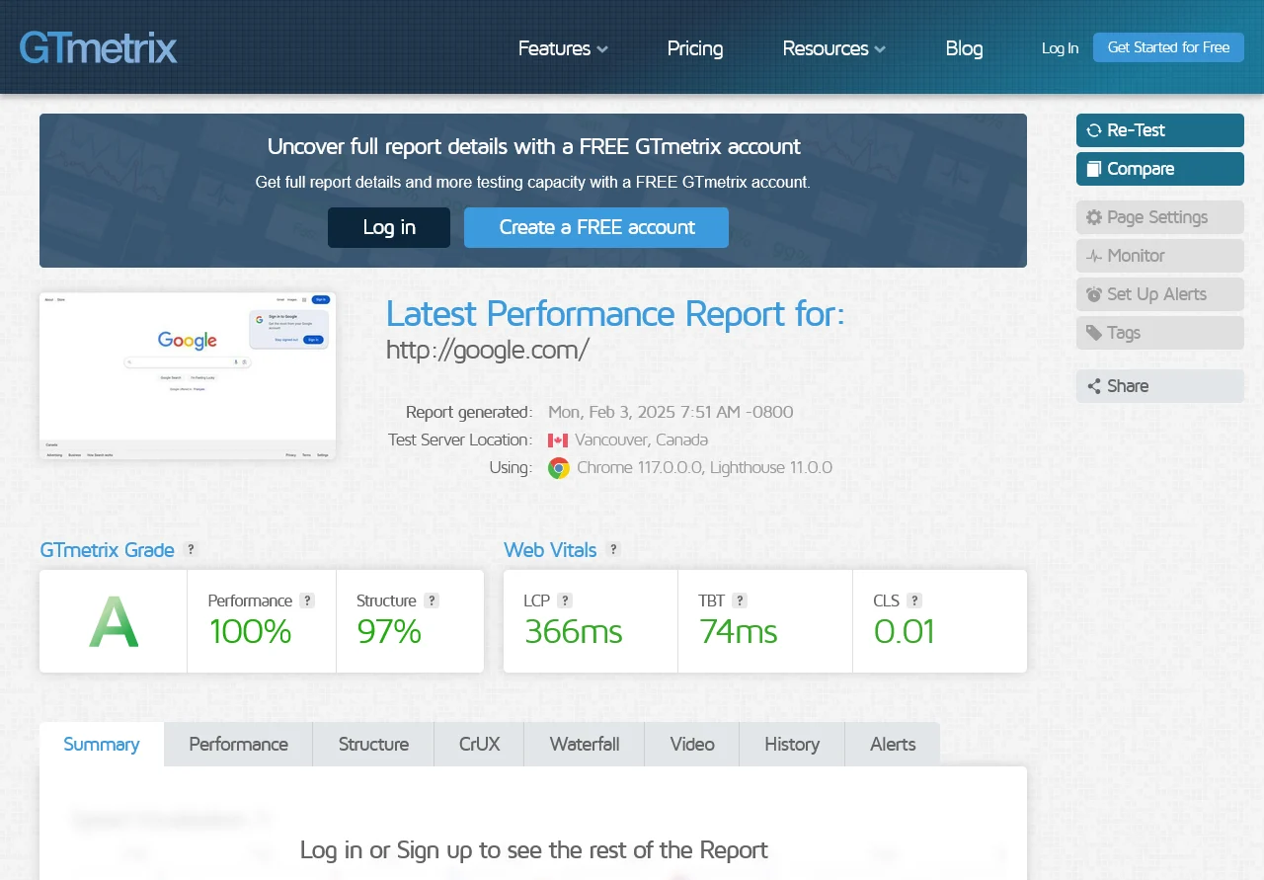Click the LCP help question mark
Viewport: 1264px width, 880px height.
coord(565,600)
